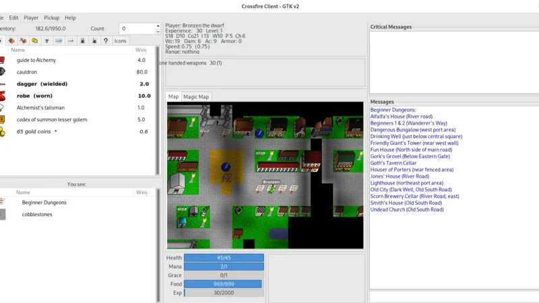Switch to the Icons inventory view tab

(x=121, y=41)
